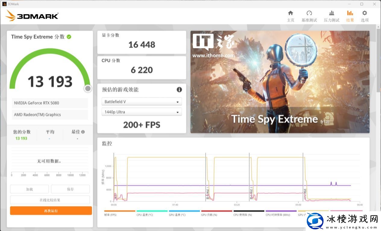Click orange 再次运行 run again button
The height and width of the screenshot is (231, 381).
pyautogui.click(x=51, y=211)
